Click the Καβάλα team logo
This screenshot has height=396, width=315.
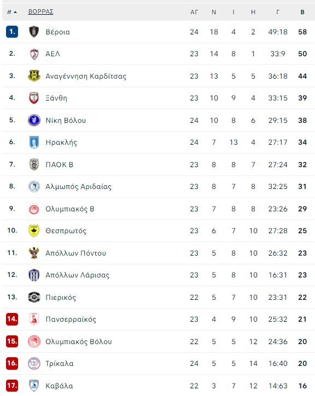(x=34, y=386)
